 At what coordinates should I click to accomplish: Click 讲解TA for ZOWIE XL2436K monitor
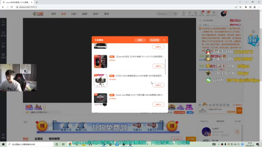click(x=158, y=85)
